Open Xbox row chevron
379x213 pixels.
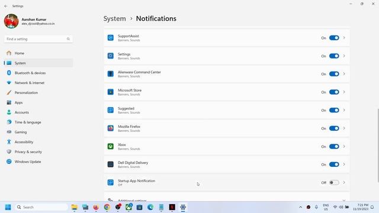click(x=344, y=146)
